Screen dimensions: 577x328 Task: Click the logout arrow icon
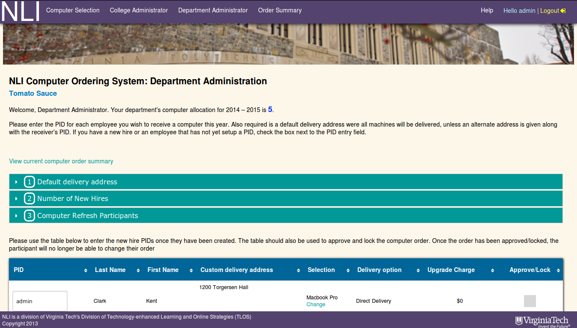click(x=563, y=11)
